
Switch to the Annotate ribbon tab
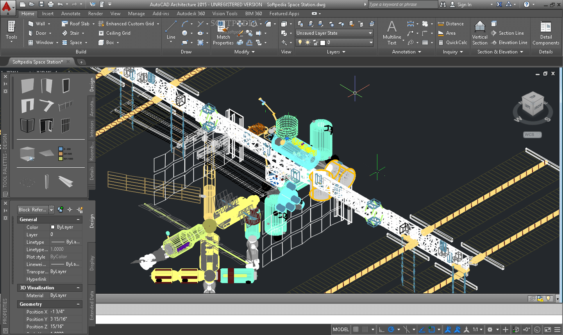click(x=71, y=13)
